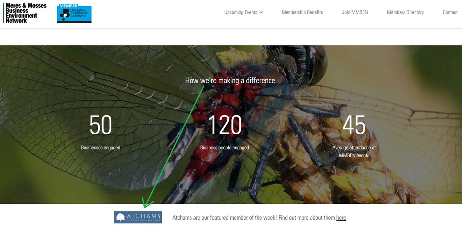Click the number 45 statistic

[x=354, y=125]
